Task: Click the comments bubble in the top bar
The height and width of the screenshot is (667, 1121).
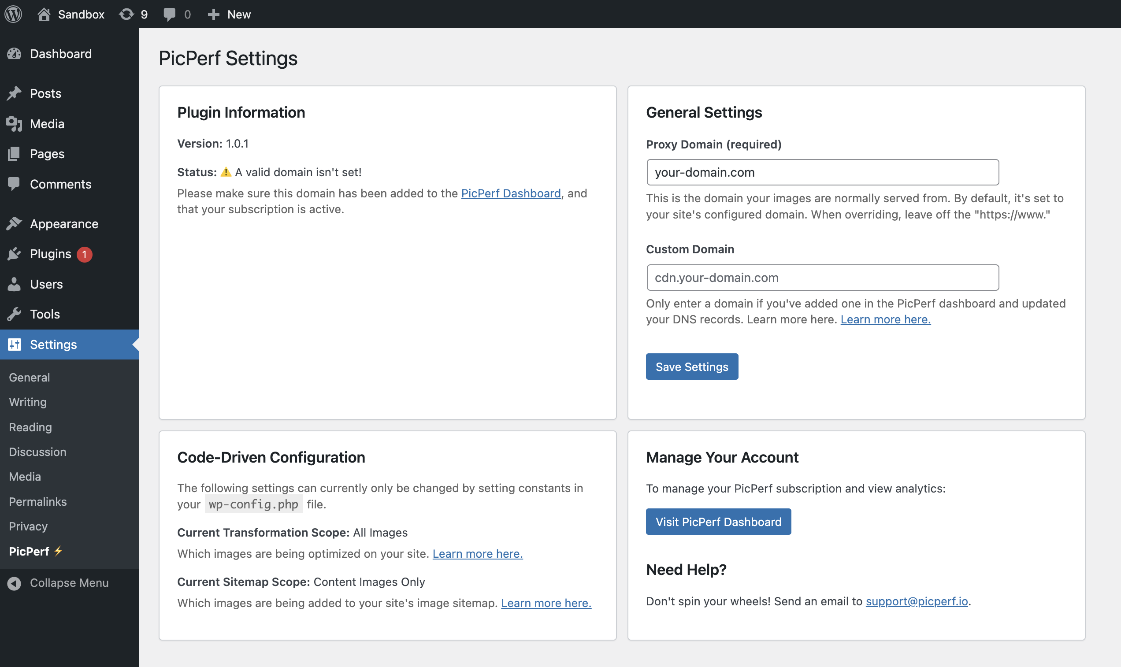Action: tap(171, 14)
